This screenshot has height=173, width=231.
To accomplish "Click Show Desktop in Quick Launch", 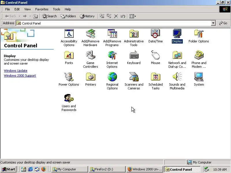I will (24, 169).
